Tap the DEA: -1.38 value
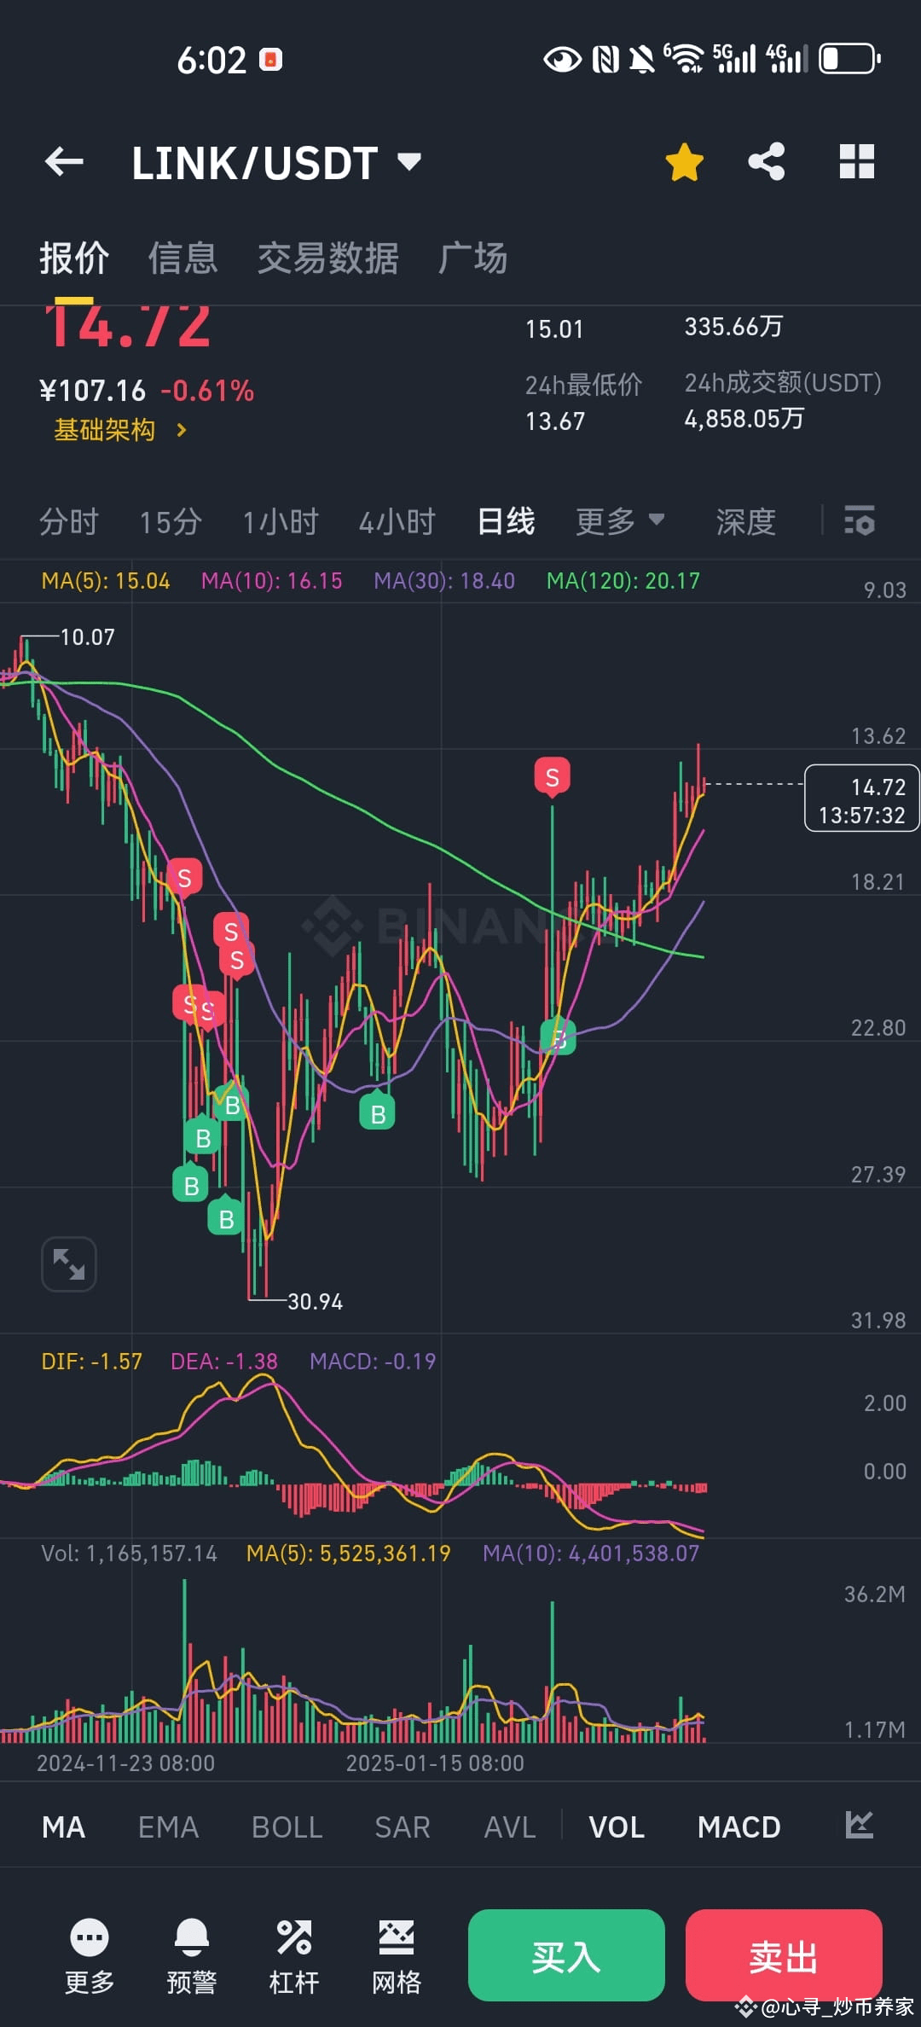This screenshot has width=921, height=2027. [224, 1362]
